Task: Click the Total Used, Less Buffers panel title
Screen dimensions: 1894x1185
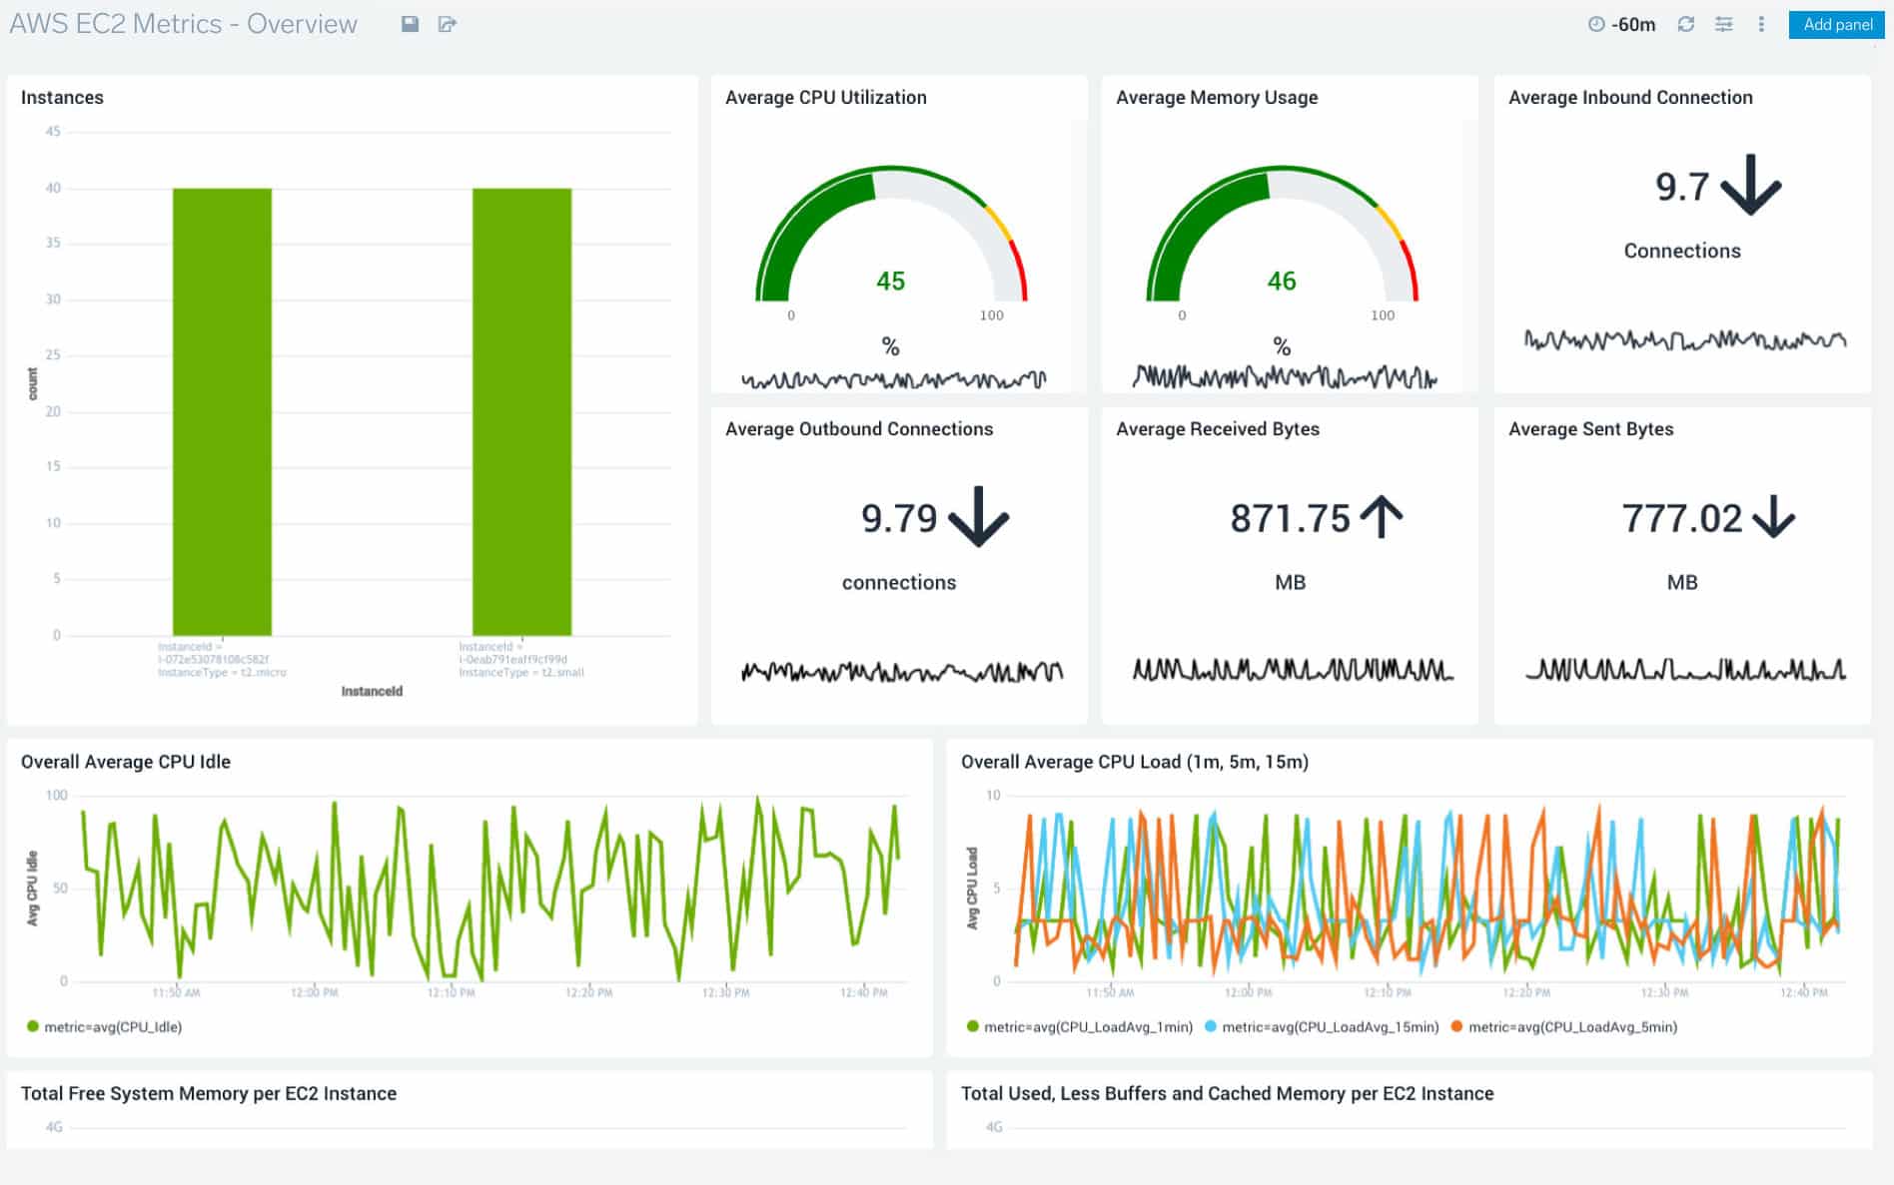Action: [1228, 1093]
